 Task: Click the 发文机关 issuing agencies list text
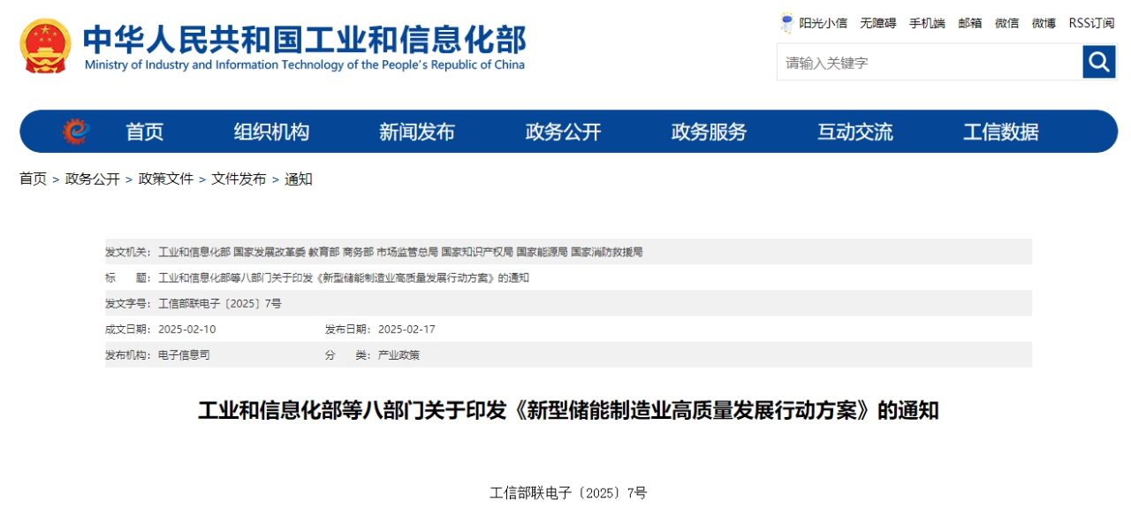pos(400,252)
